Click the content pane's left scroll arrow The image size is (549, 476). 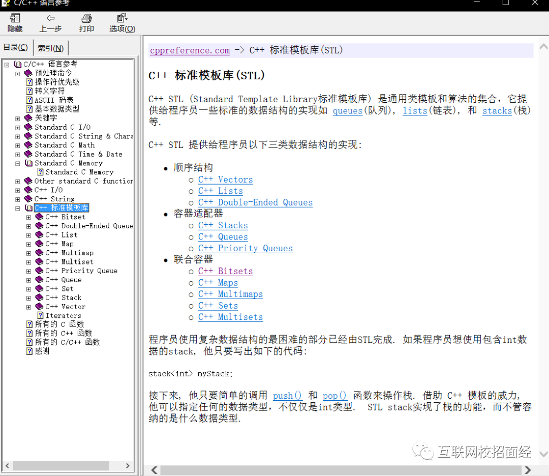154,470
